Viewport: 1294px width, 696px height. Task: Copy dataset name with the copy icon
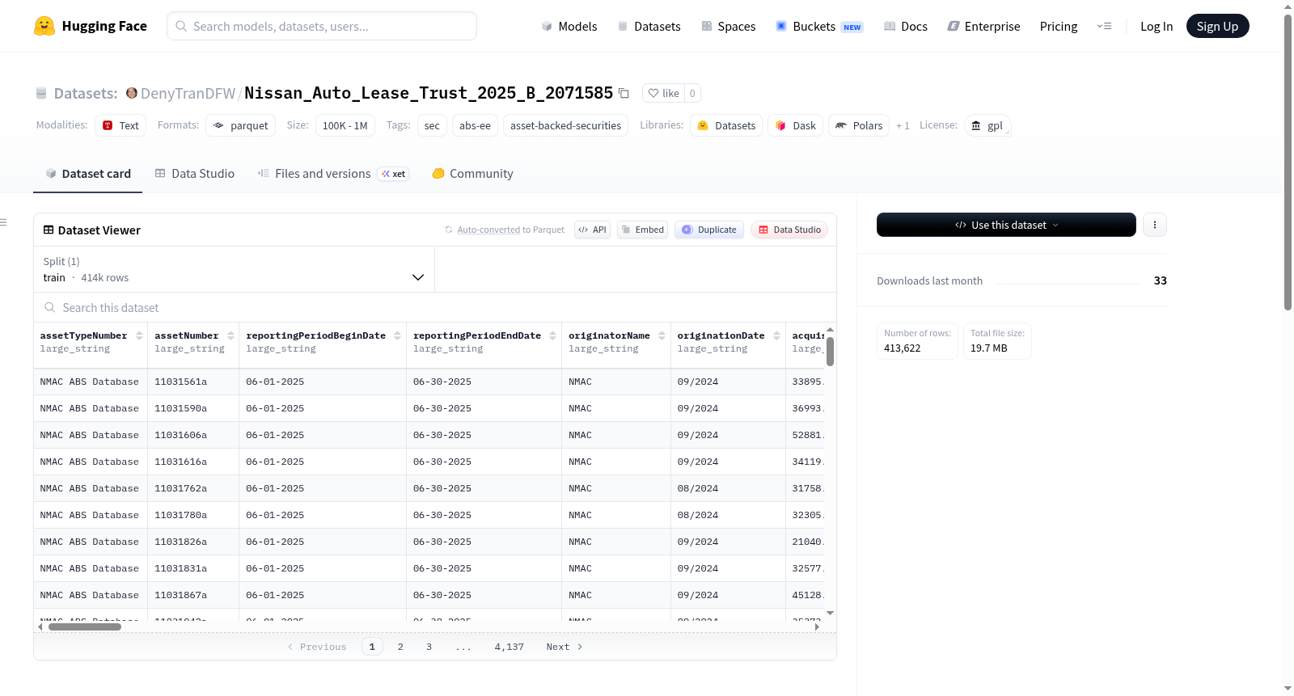coord(624,93)
